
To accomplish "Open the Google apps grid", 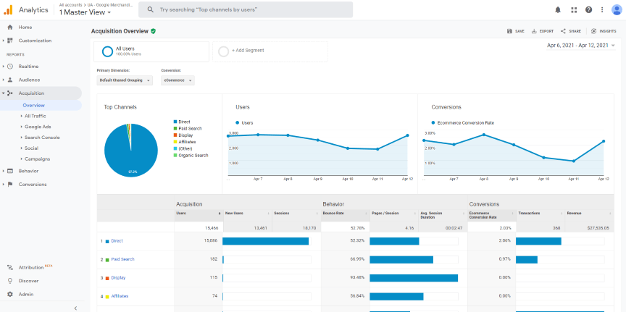I will (574, 10).
